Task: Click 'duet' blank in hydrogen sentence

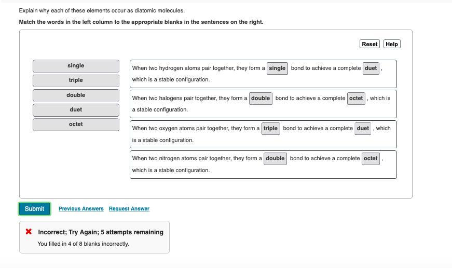Action: [371, 68]
